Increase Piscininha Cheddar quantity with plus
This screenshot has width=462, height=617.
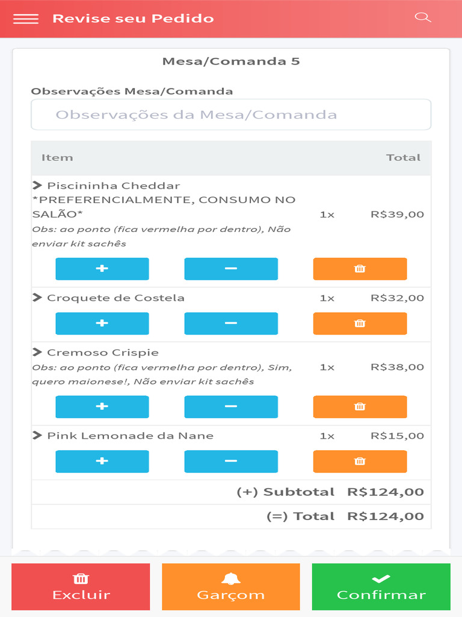pyautogui.click(x=102, y=269)
